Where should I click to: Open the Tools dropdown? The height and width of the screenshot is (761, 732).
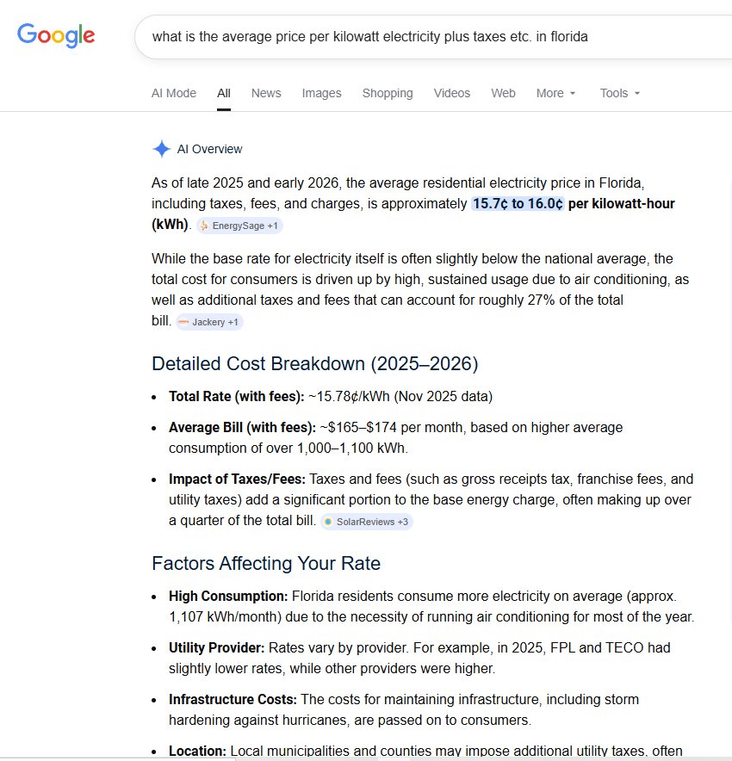pyautogui.click(x=620, y=93)
